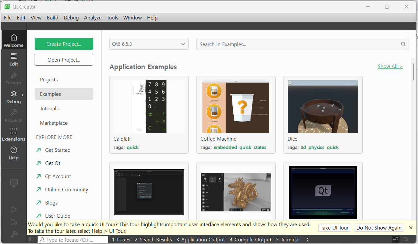Click the magnifier icon in examples search
Image resolution: width=418 pixels, height=244 pixels.
403,44
